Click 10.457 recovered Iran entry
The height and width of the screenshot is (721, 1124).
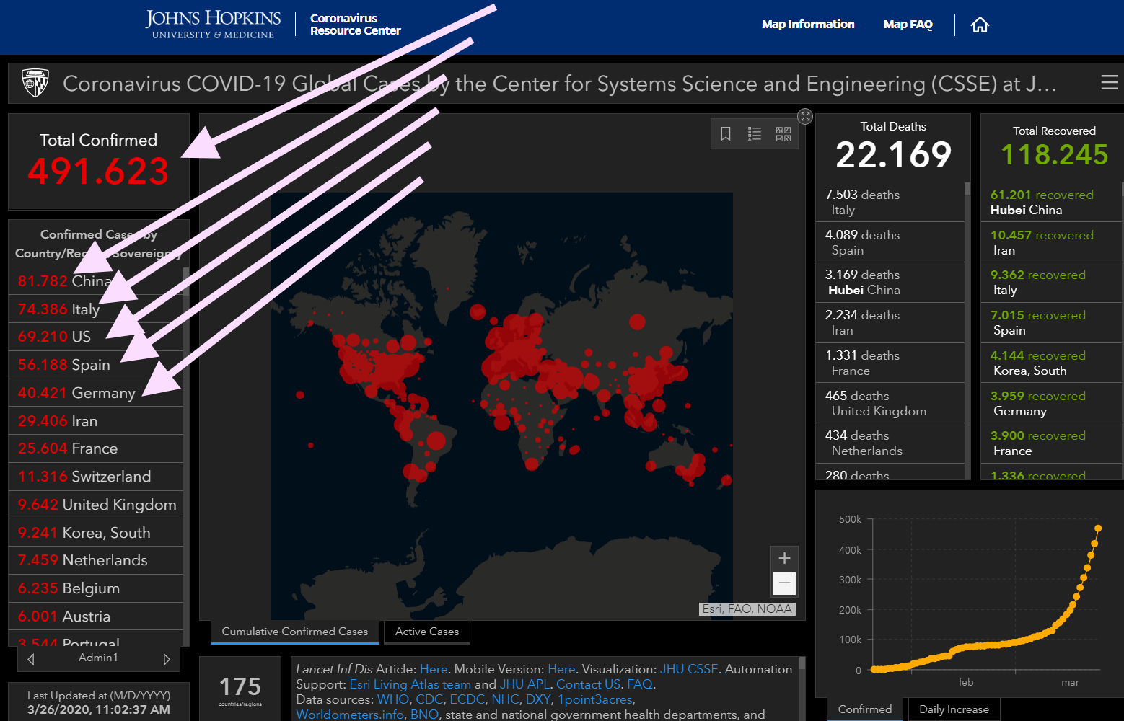(1051, 242)
